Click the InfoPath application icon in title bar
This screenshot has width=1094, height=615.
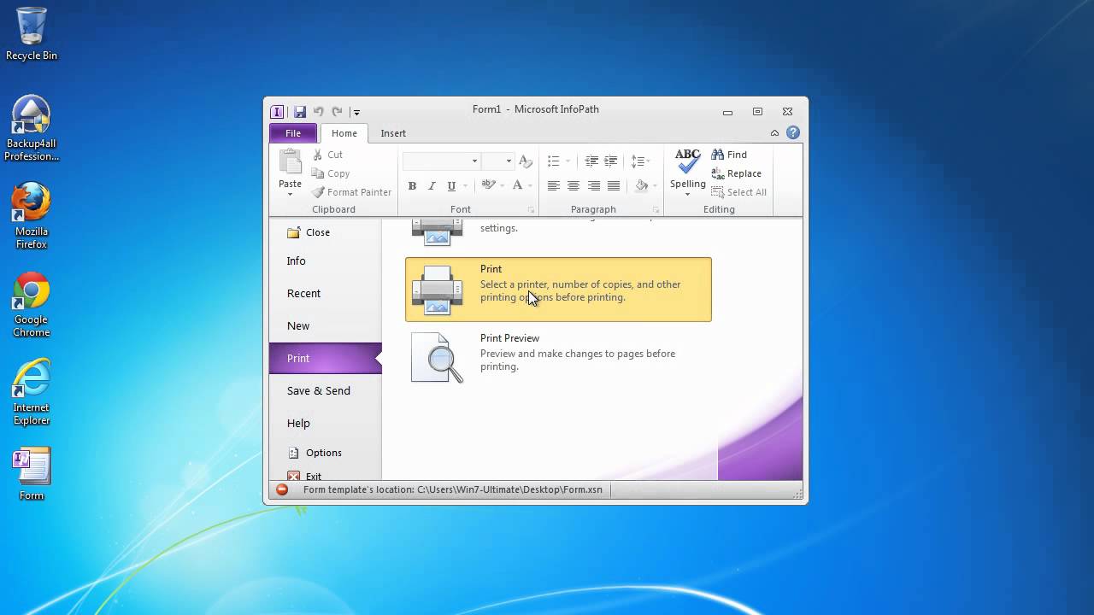tap(277, 112)
